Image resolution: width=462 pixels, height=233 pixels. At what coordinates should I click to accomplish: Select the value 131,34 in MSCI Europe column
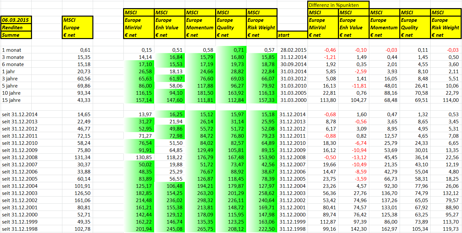pyautogui.click(x=77, y=158)
